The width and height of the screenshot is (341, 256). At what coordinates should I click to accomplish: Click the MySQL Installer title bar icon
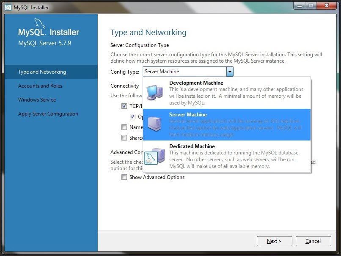pyautogui.click(x=8, y=7)
